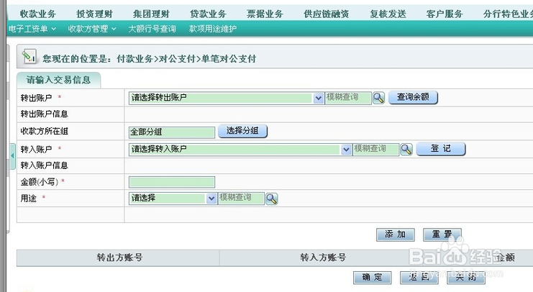Click the 选择分组 button
Screen dimensions: 533x292
coord(242,131)
